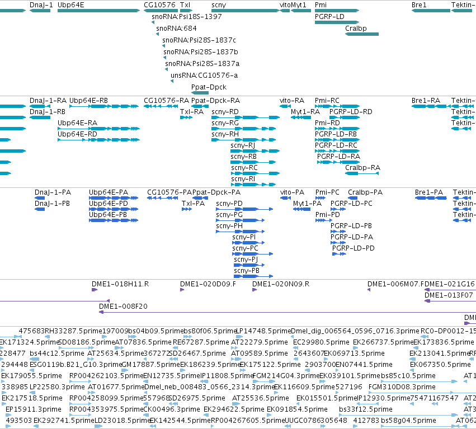
Task: Select the scny gene bar in top track
Action: tap(246, 11)
